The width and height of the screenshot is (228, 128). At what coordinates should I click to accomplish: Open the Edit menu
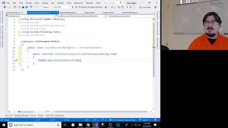pos(14,3)
